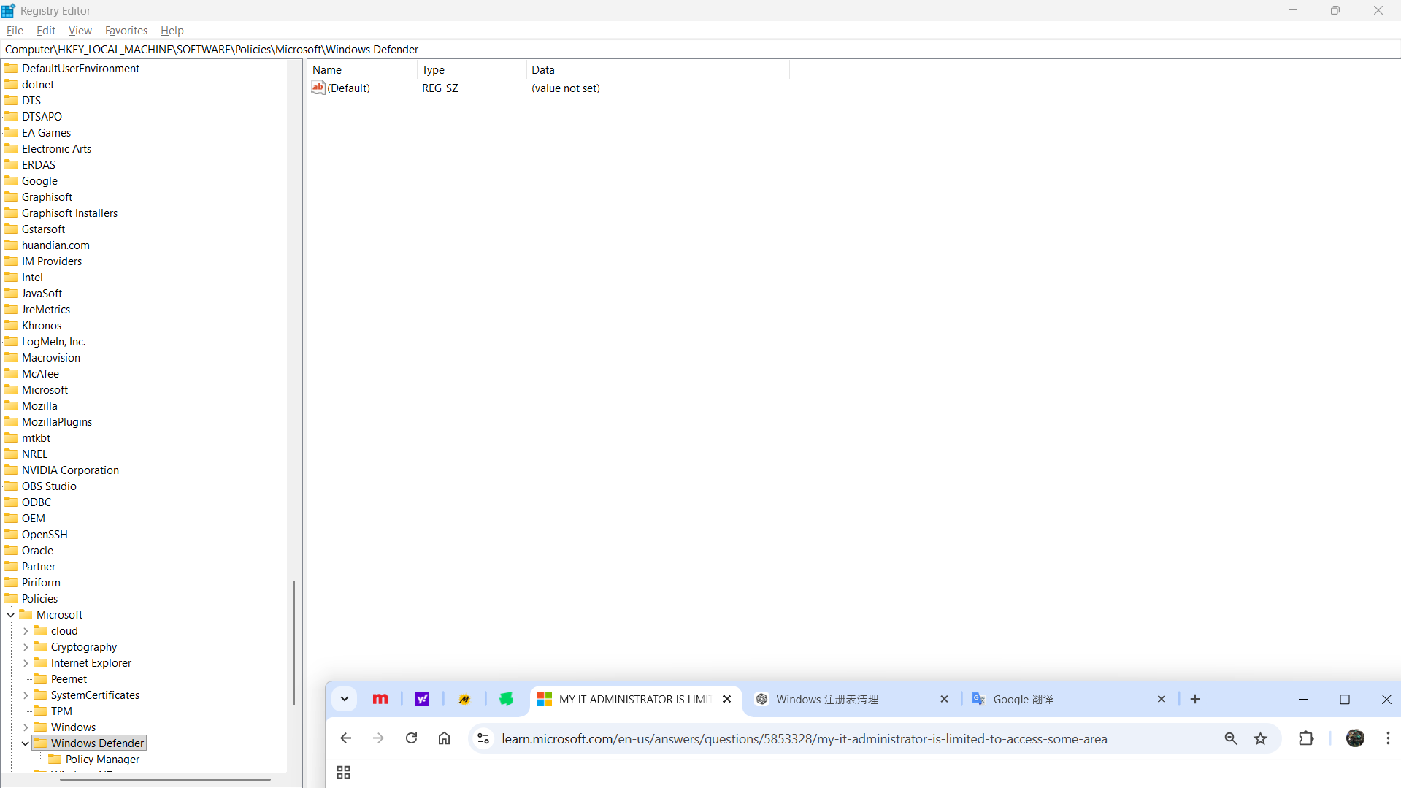Image resolution: width=1401 pixels, height=788 pixels.
Task: Close the Google 翻译 tab
Action: 1162,699
